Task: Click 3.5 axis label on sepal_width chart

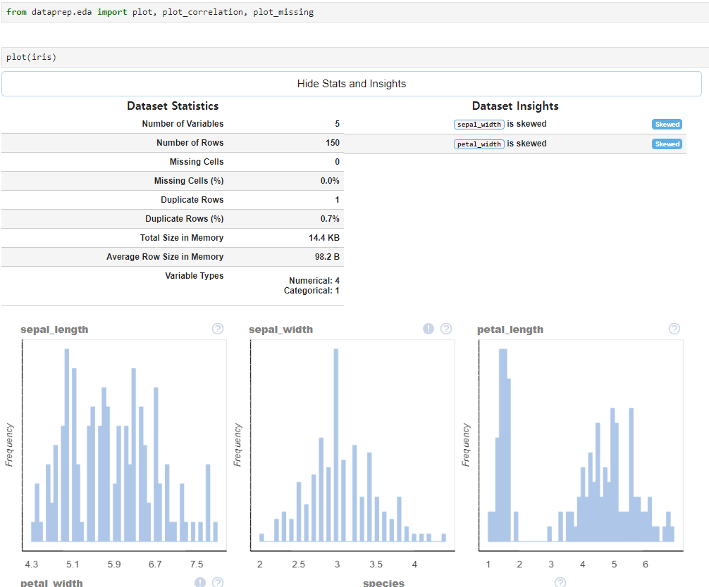Action: (376, 564)
